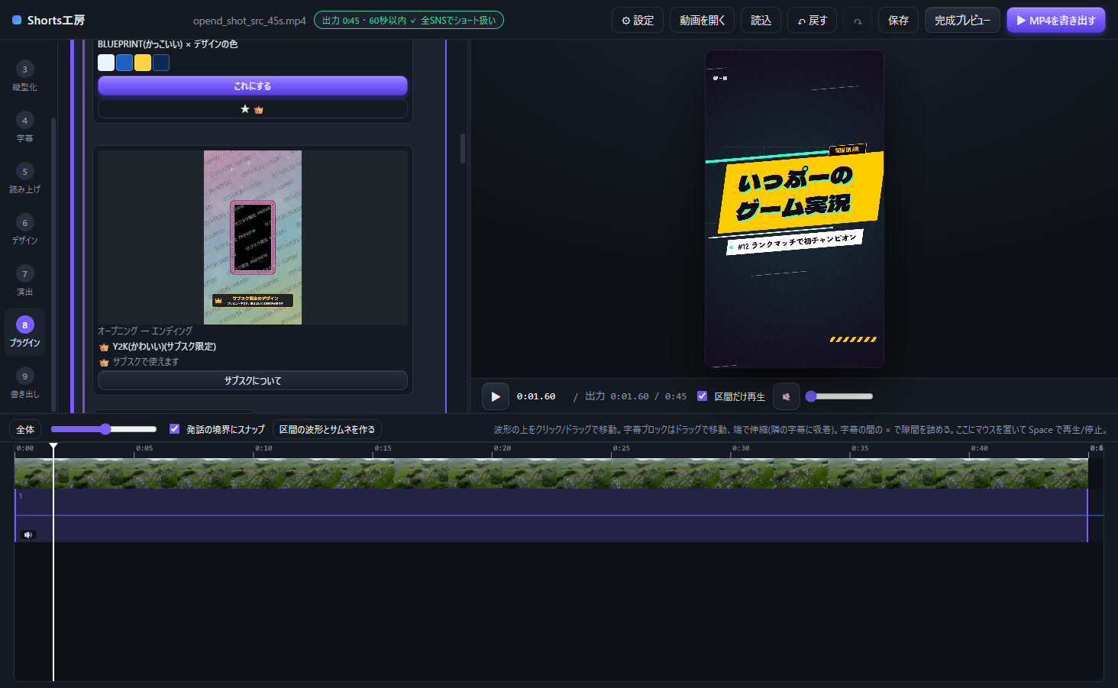Pick the dark navy design color swatch
The width and height of the screenshot is (1118, 688).
pos(161,63)
